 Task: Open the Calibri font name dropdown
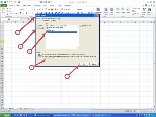32,9
